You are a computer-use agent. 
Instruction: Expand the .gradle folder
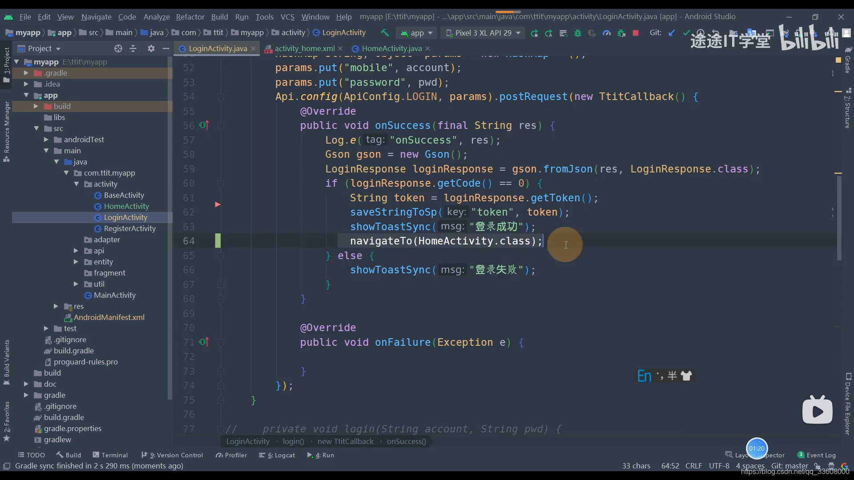coord(26,73)
